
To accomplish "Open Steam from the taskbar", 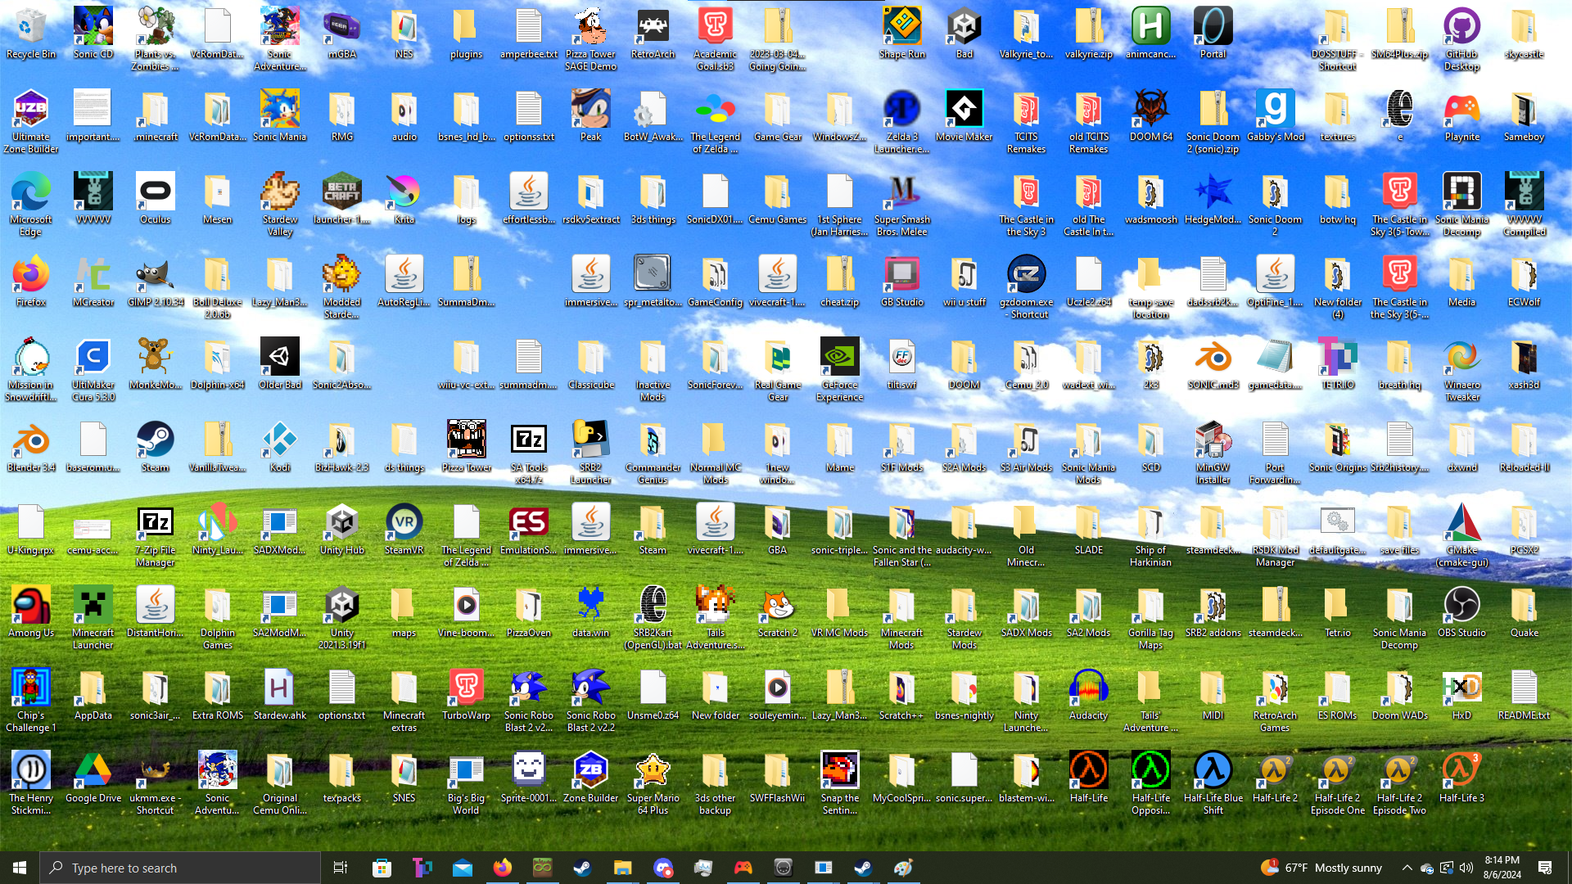I will pos(582,868).
